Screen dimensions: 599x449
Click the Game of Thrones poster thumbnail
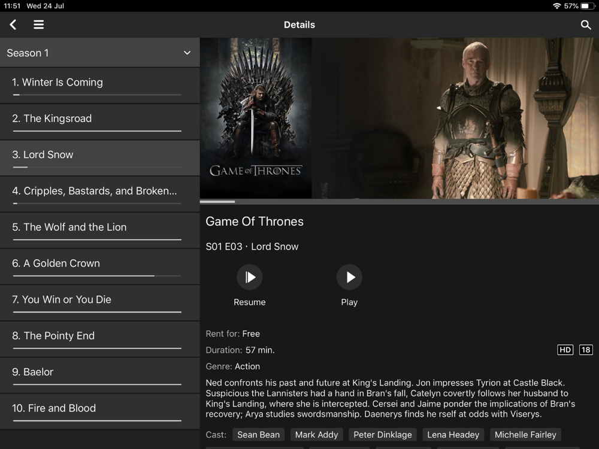[x=256, y=118]
